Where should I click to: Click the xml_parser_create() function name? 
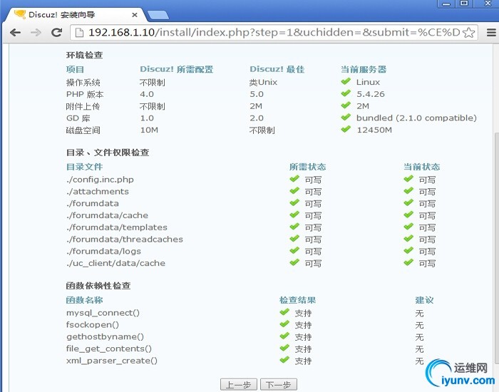point(112,361)
